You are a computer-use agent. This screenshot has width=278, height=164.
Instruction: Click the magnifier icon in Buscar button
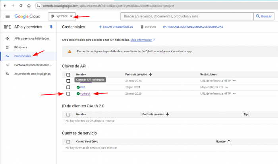pos(258,16)
